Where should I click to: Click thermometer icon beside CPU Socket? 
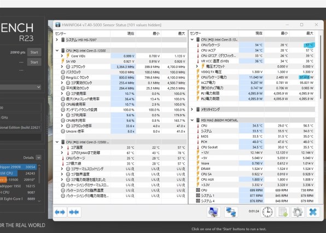pyautogui.click(x=198, y=147)
